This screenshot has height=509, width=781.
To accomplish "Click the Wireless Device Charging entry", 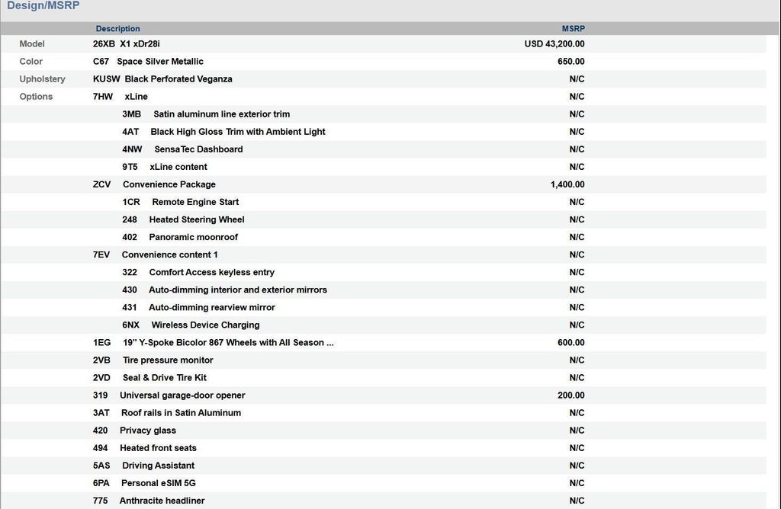I will [x=204, y=325].
